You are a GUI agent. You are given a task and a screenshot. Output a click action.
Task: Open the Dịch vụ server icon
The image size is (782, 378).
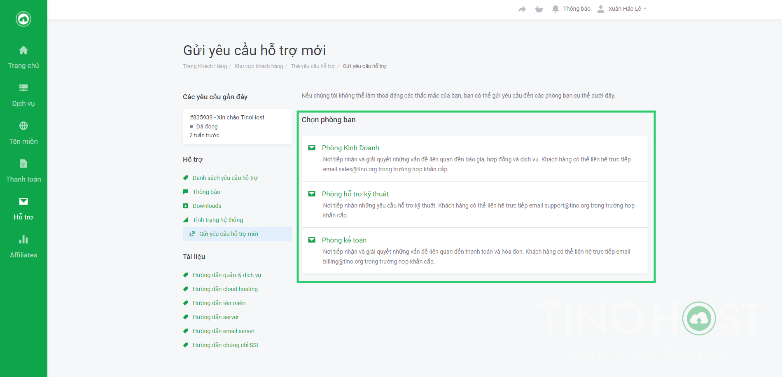coord(23,88)
